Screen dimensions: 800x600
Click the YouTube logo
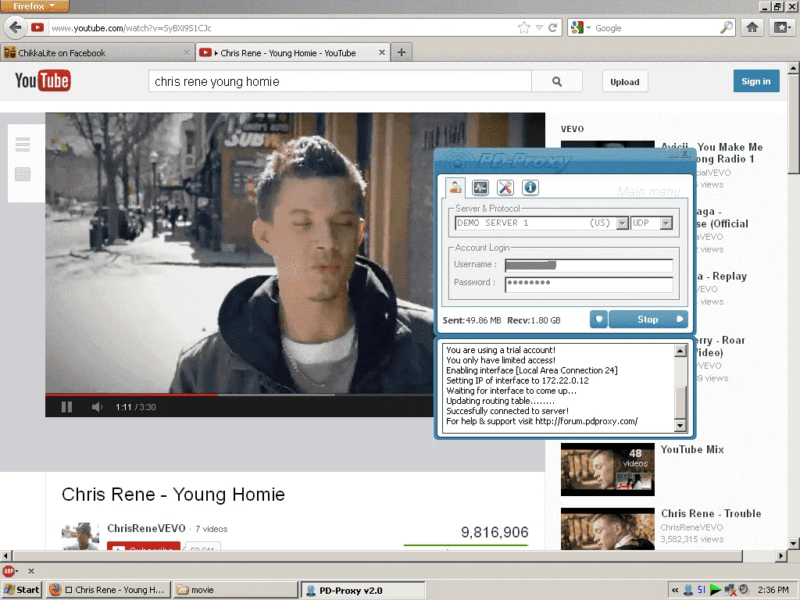click(42, 81)
